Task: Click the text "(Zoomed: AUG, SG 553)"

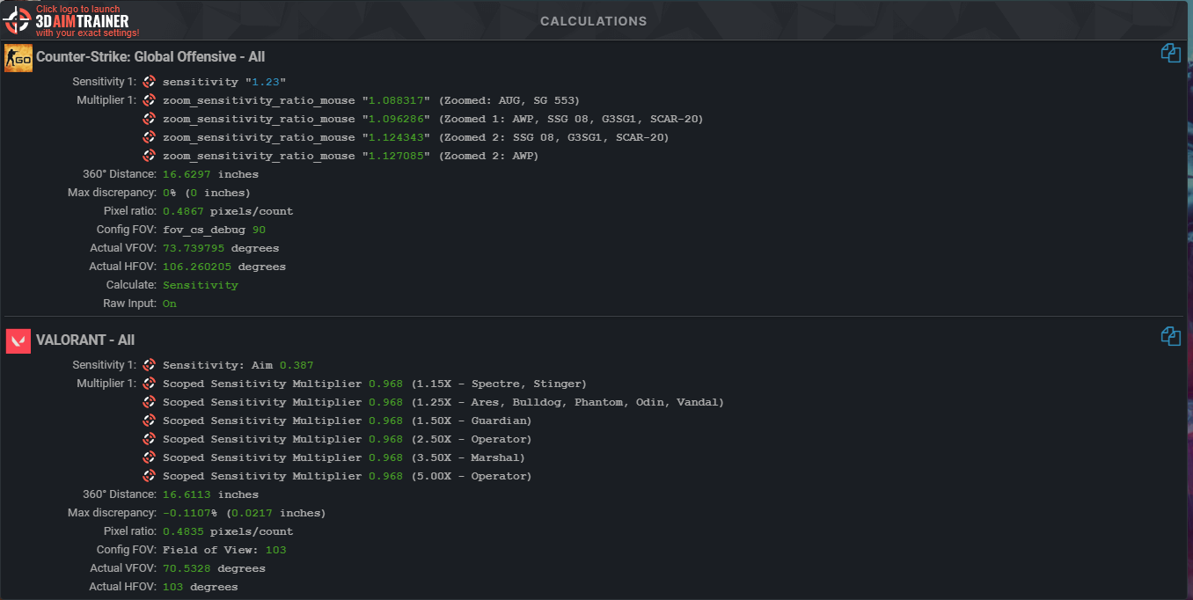Action: tap(509, 100)
